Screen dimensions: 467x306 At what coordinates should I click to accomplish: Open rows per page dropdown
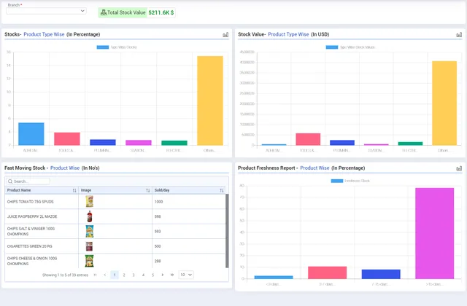click(186, 275)
